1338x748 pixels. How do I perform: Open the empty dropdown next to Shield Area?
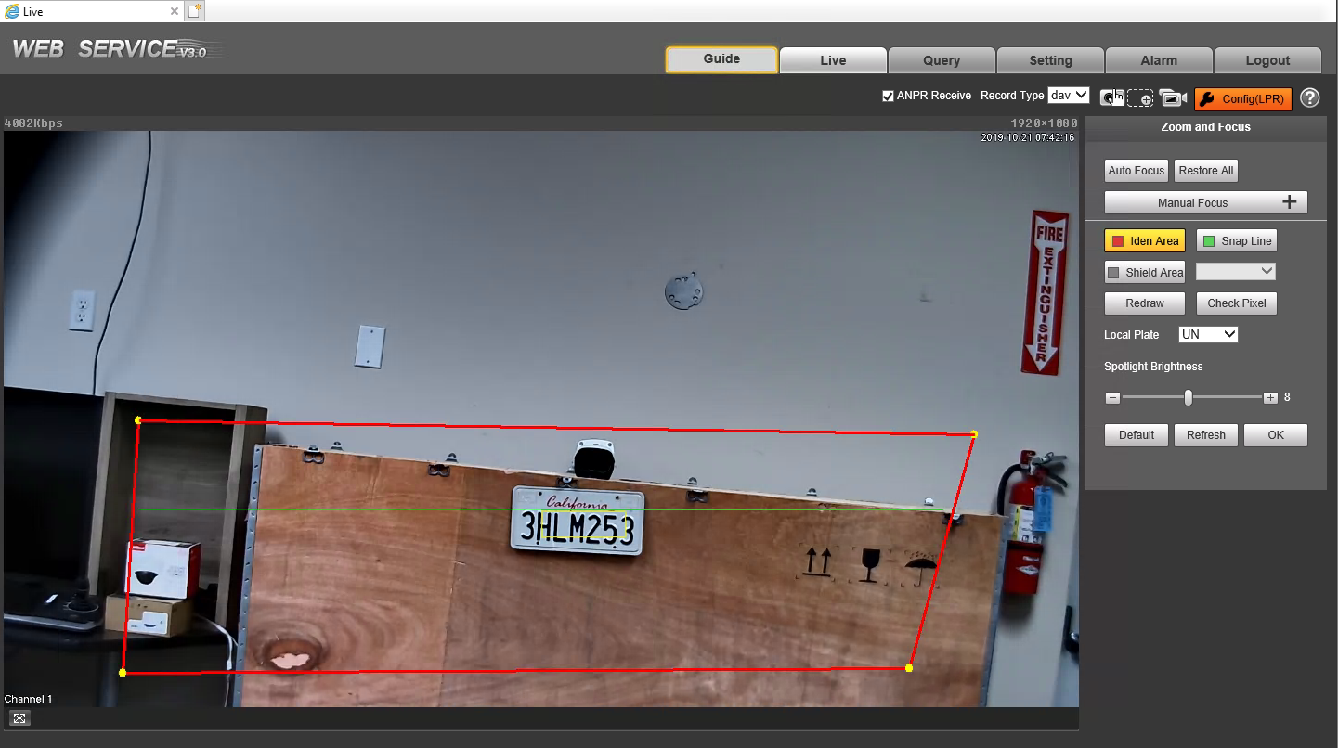tap(1236, 271)
